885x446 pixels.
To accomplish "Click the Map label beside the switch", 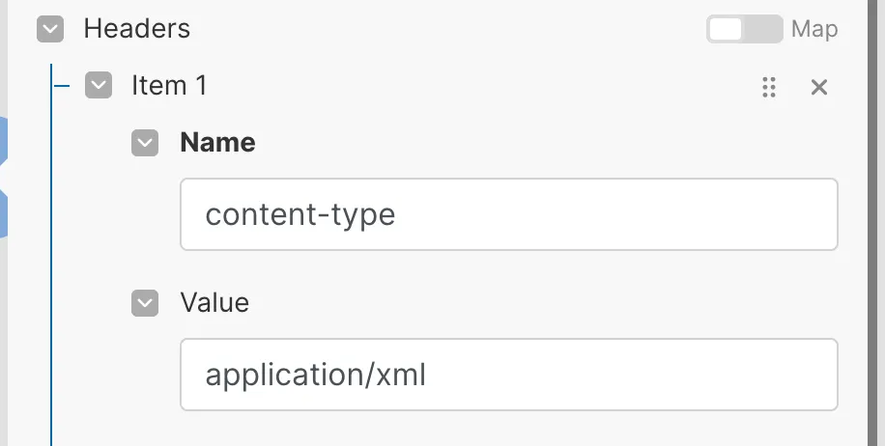I will pyautogui.click(x=814, y=29).
